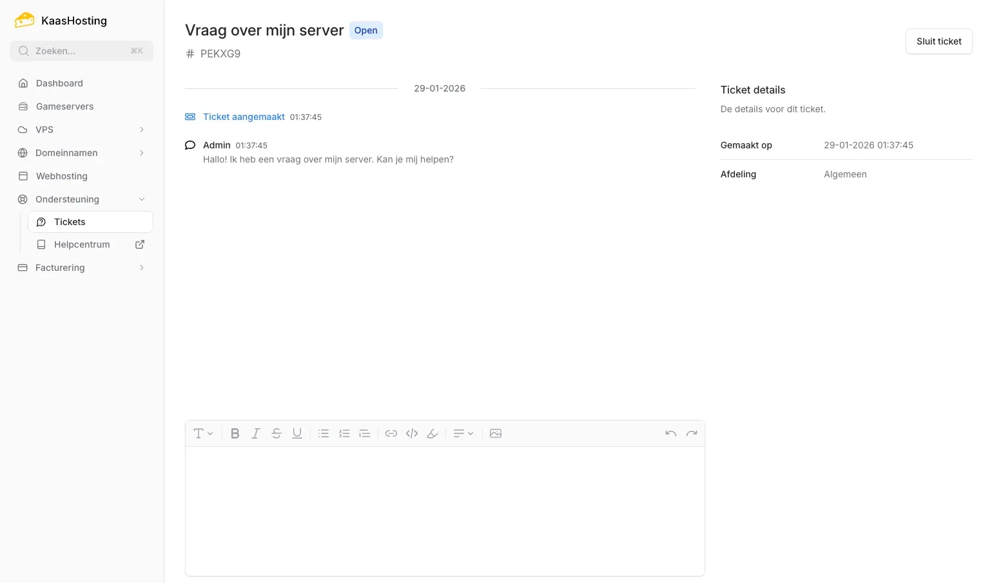Open the text alignment dropdown
This screenshot has height=583, width=992.
pos(463,433)
